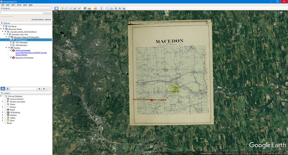The height and width of the screenshot is (155, 288).
Task: Click the Add Placemark pushpin icon
Action: pyautogui.click(x=62, y=8)
